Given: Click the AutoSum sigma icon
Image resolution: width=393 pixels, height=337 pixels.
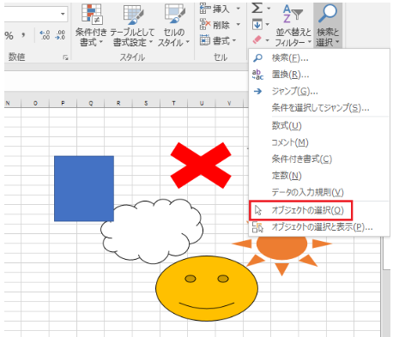Looking at the screenshot, I should tap(257, 8).
